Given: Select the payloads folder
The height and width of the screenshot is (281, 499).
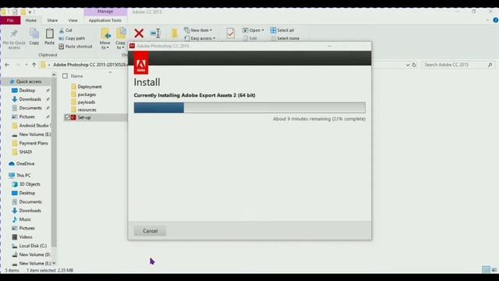Looking at the screenshot, I should tap(83, 102).
